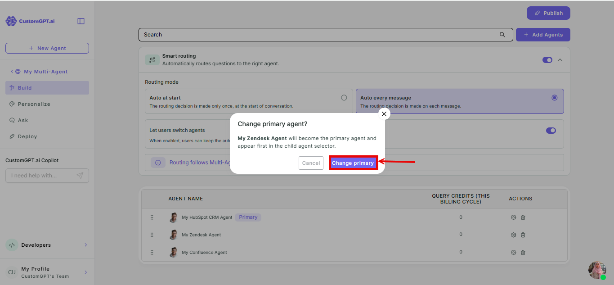Click the Zendesk Agent drag handle
Screen dimensions: 614x285
[152, 235]
